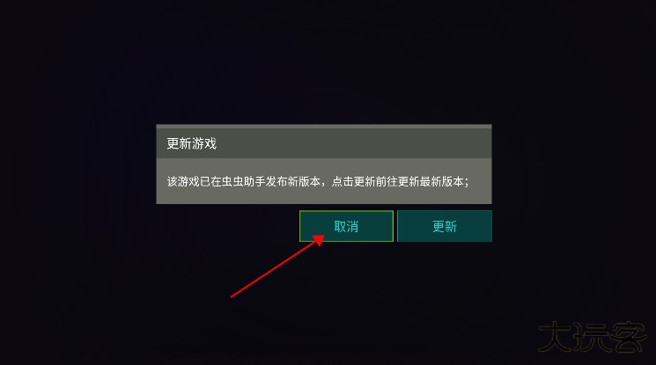The height and width of the screenshot is (365, 656).
Task: Confirm game update with teal 更新 button
Action: point(445,226)
